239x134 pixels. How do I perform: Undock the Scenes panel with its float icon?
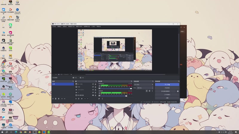click(x=73, y=81)
